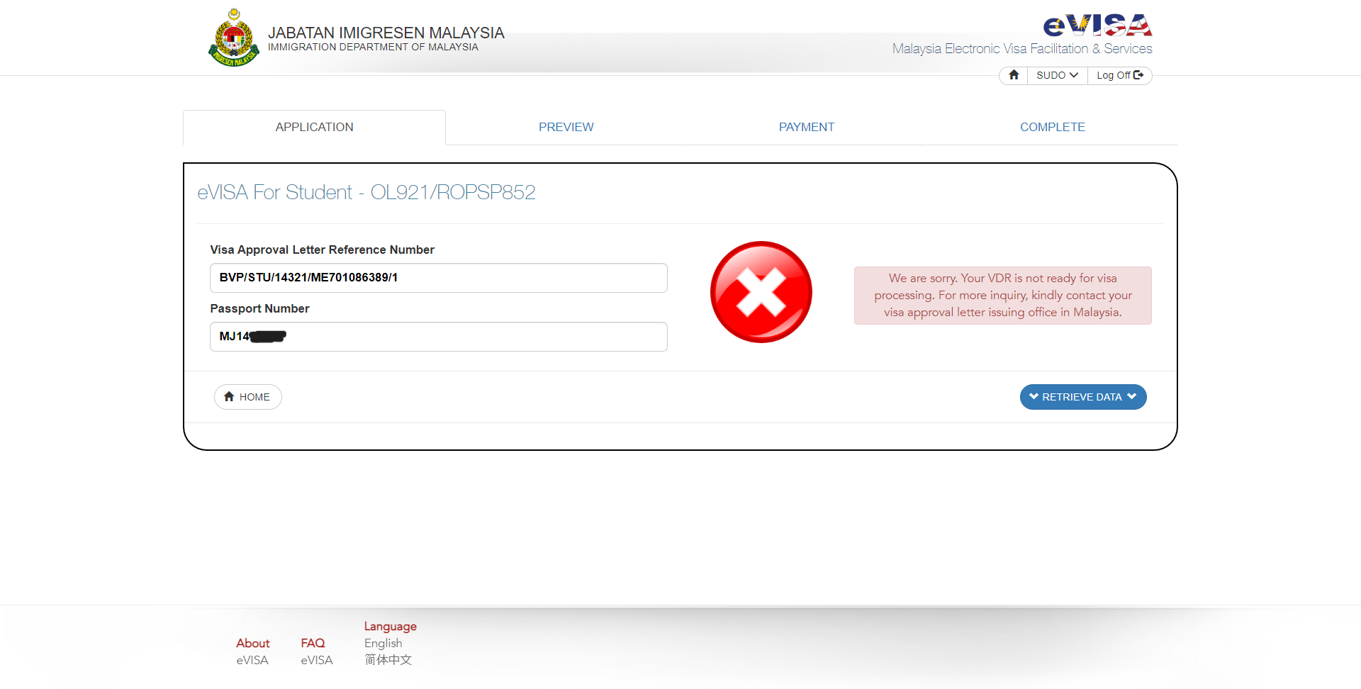
Task: Choose English language in footer
Action: [383, 643]
